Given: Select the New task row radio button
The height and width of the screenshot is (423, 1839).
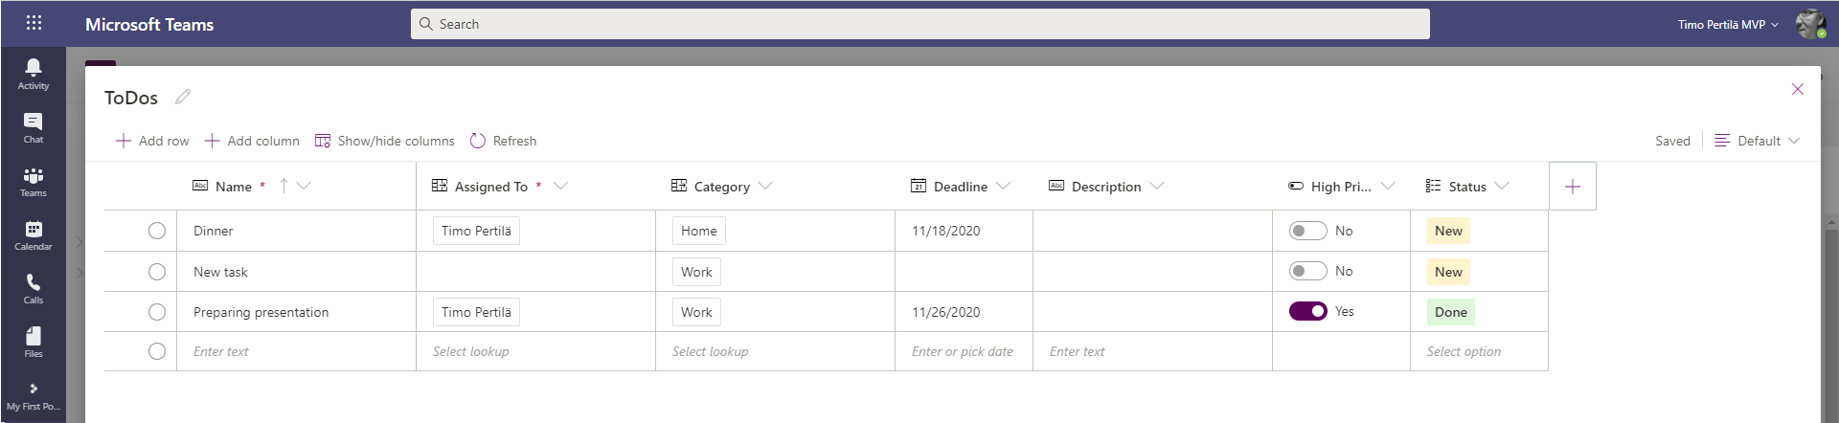Looking at the screenshot, I should tap(157, 272).
